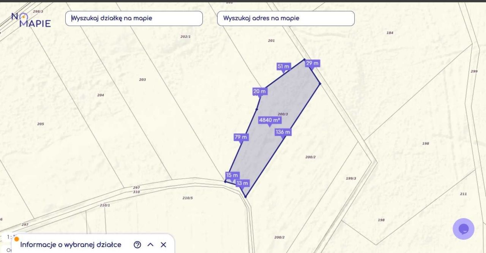Select parcel 203 on the map
This screenshot has height=253, width=486.
click(142, 80)
